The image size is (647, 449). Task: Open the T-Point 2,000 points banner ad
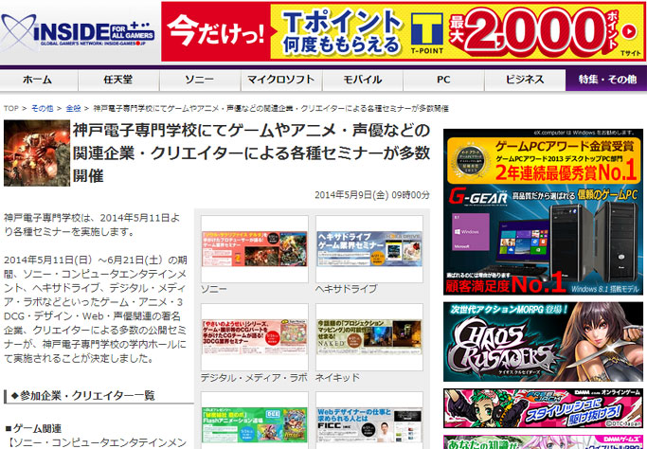pyautogui.click(x=403, y=31)
